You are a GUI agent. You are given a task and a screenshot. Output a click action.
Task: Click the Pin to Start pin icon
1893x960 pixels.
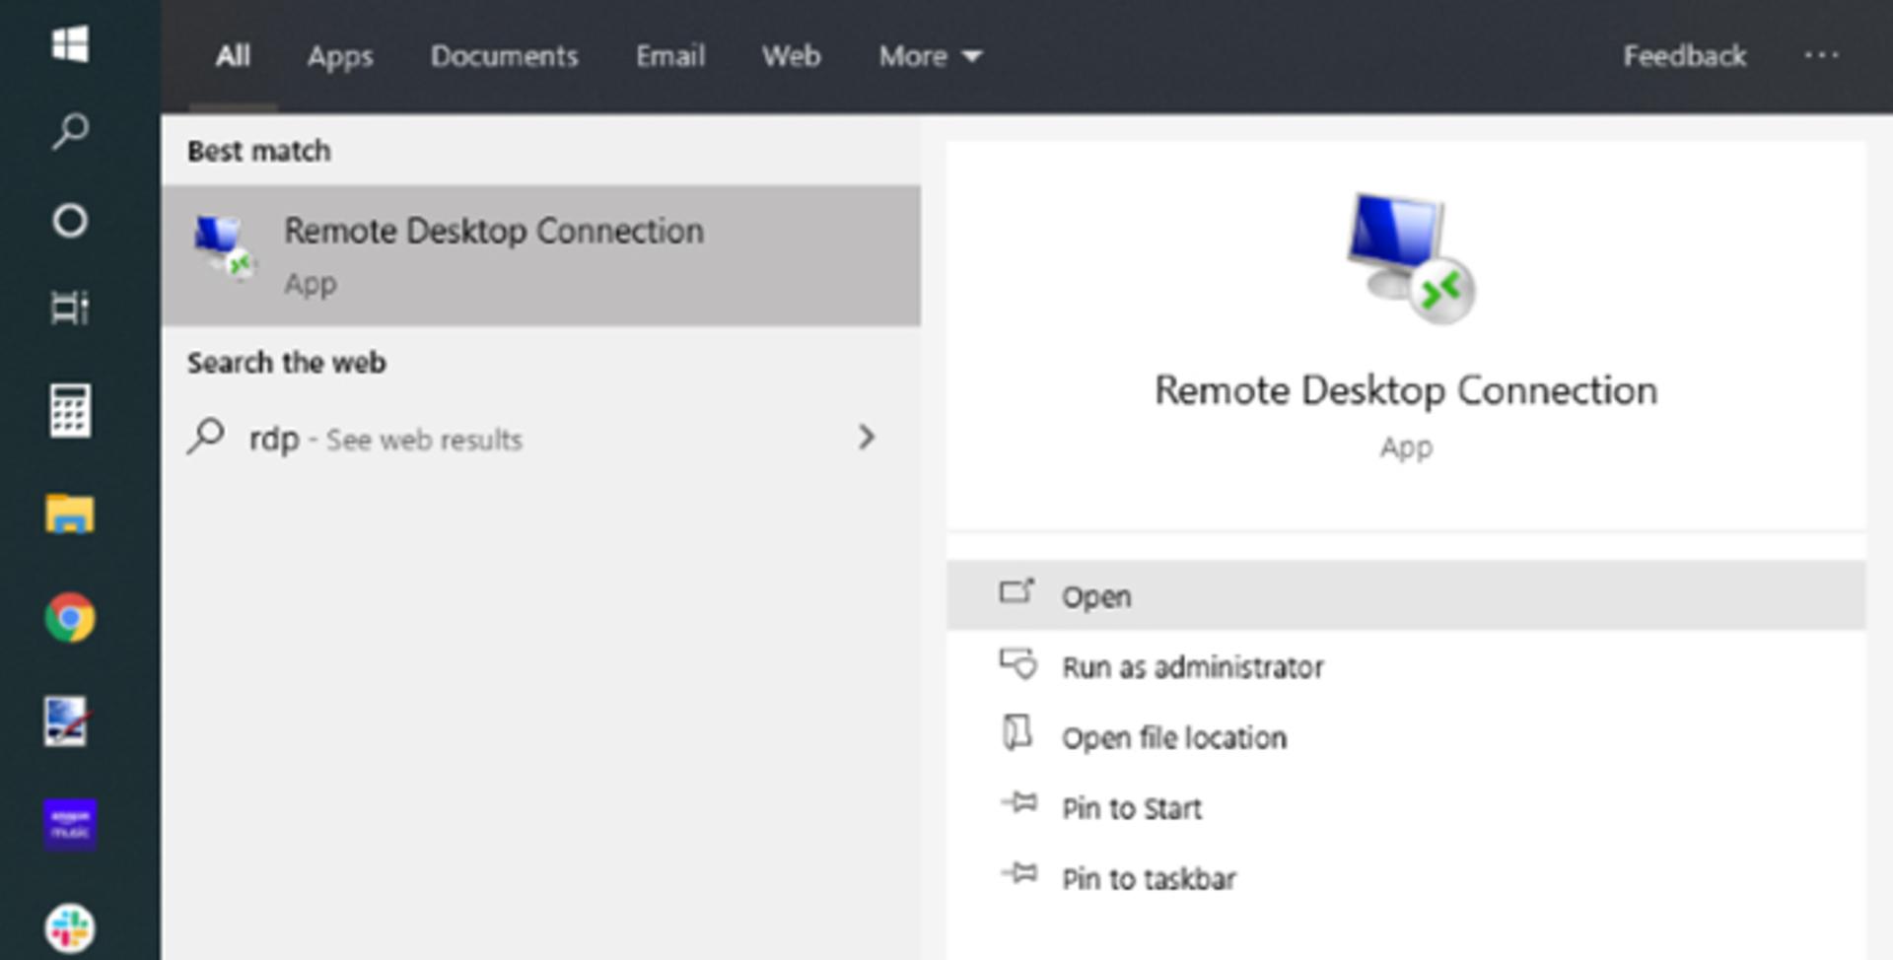[1019, 803]
